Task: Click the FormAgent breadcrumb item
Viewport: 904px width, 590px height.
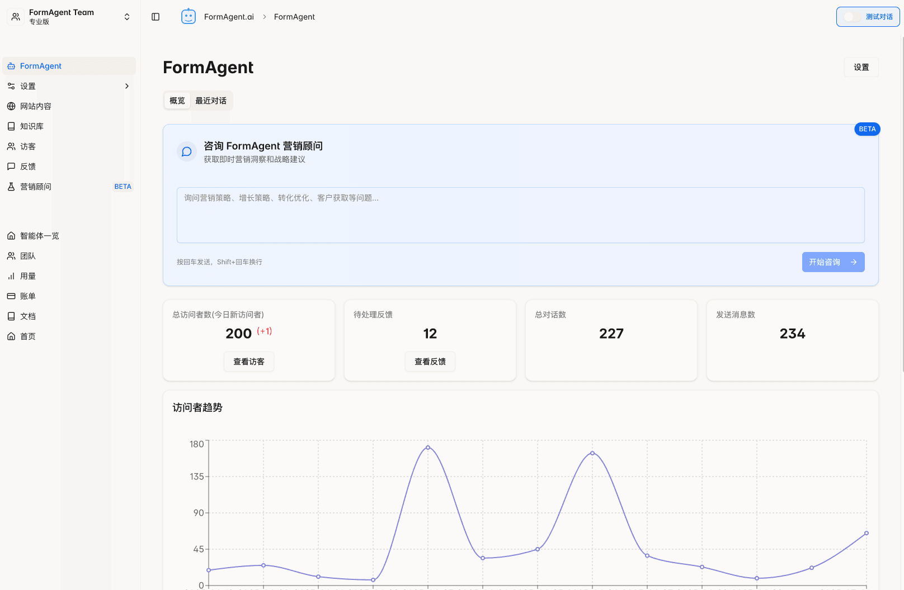Action: (294, 17)
